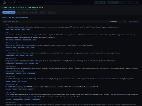142x106 pixels.
Task: Select the Nova Galactic tag
Action: coord(21,48)
